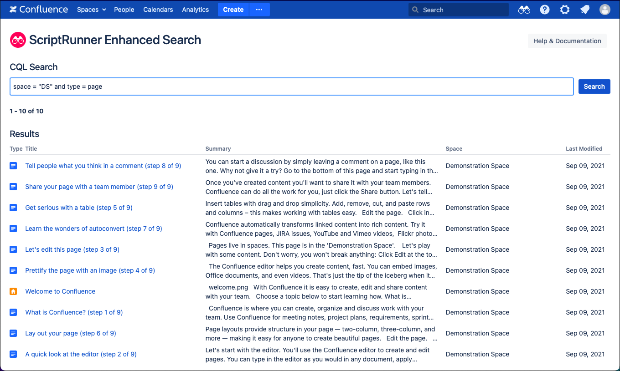Click page icon for 'Get serious with a table'

(x=13, y=208)
